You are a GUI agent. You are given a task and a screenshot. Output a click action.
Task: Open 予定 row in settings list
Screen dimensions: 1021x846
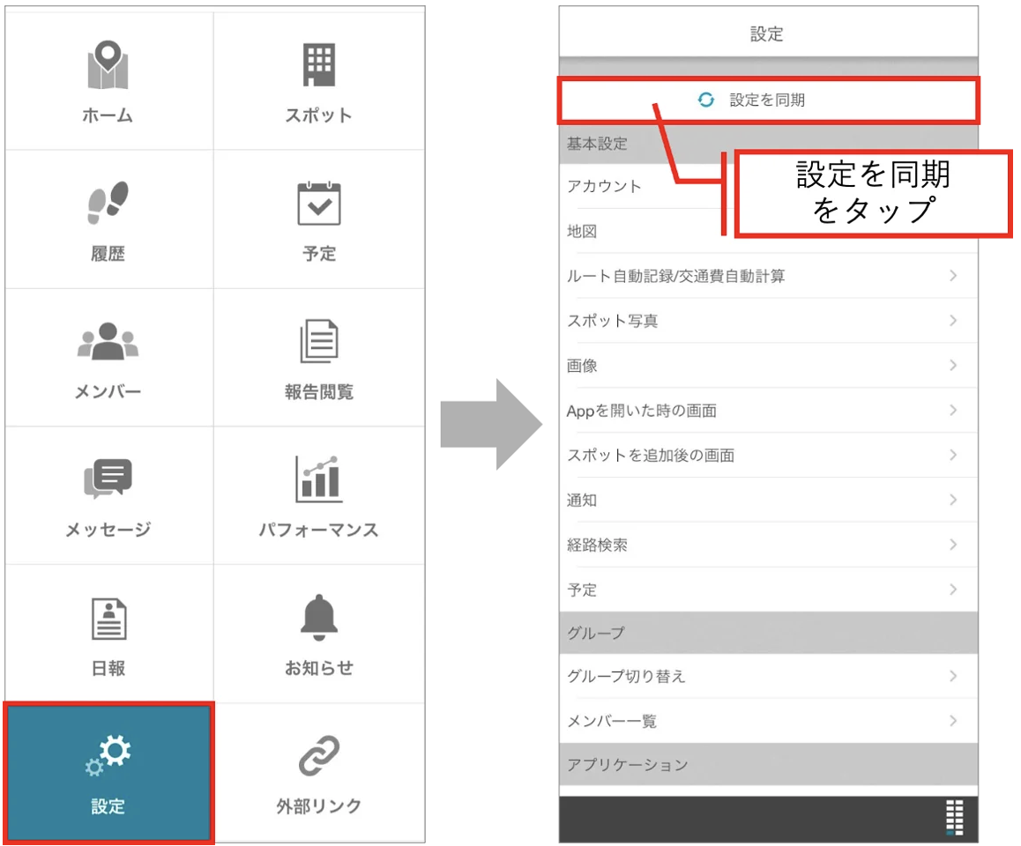[x=768, y=590]
